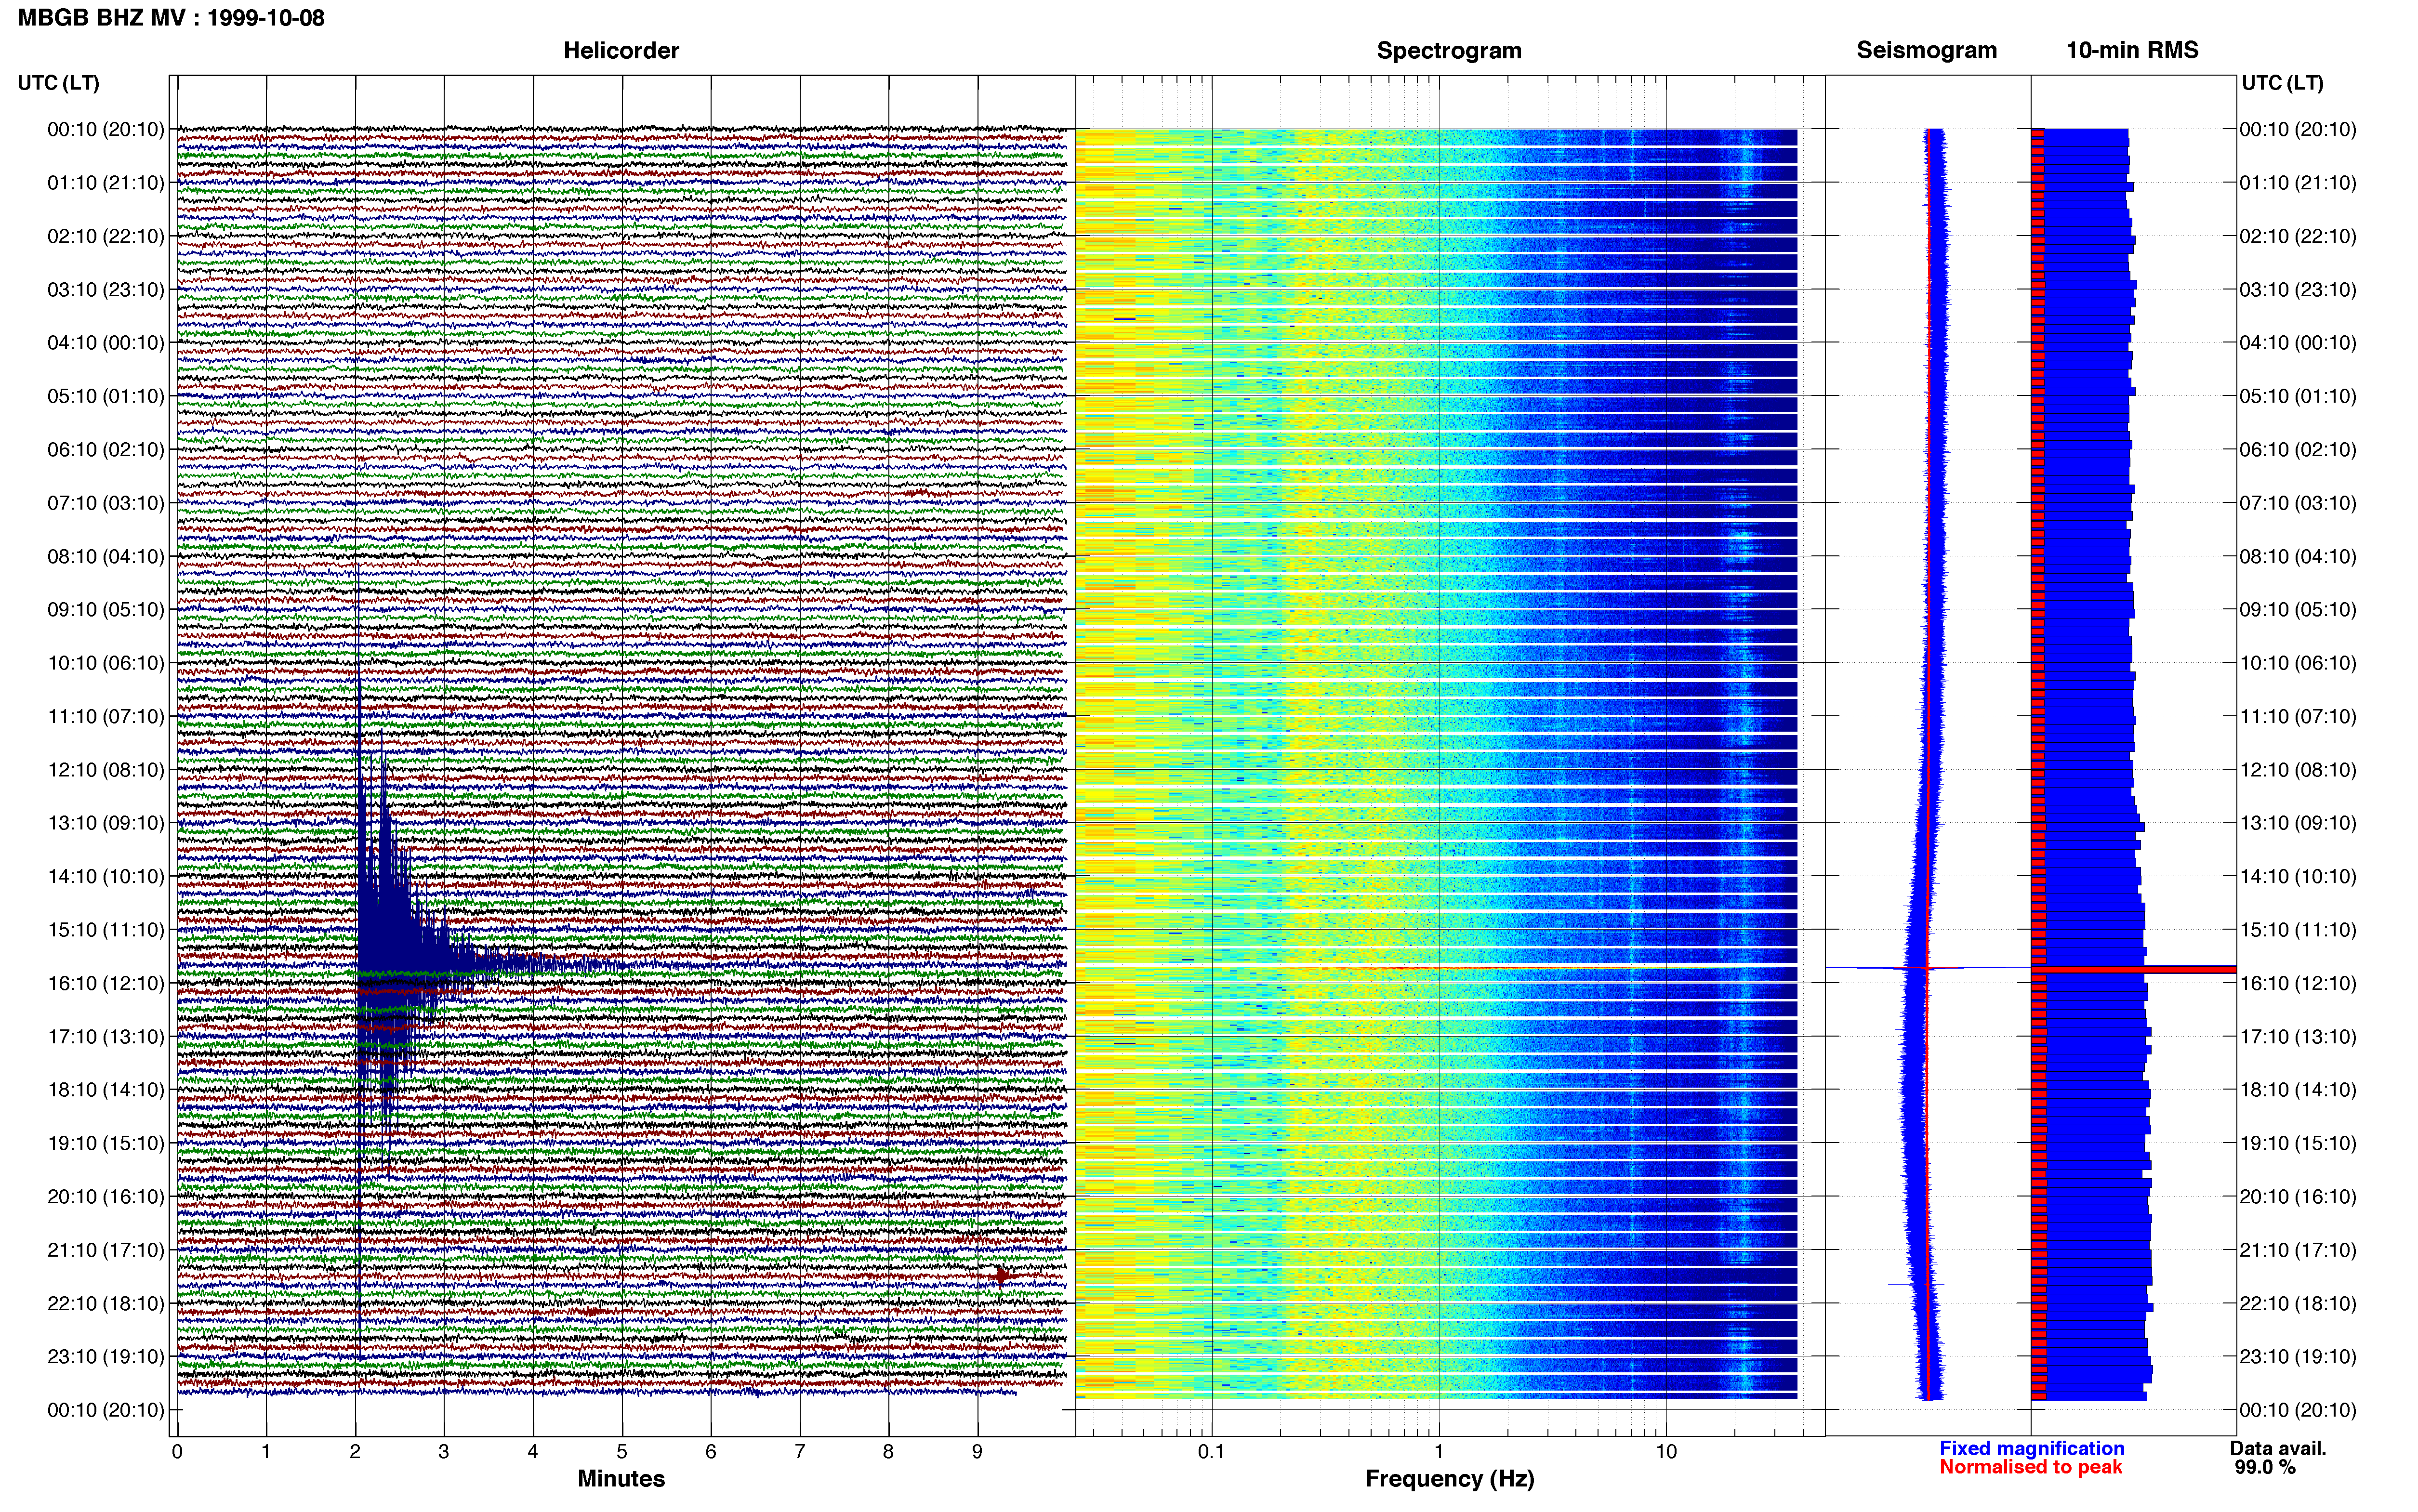Click the '10-min RMS' panel heading
This screenshot has width=2418, height=1512.
tap(2132, 50)
